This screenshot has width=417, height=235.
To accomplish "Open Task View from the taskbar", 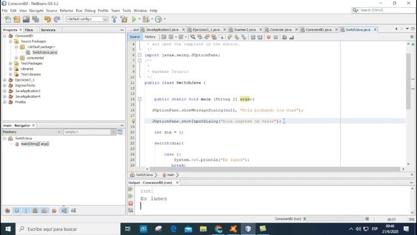I will click(128, 229).
